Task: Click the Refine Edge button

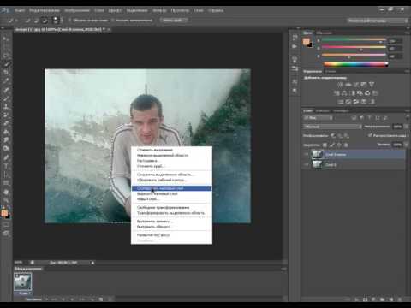Action: pyautogui.click(x=173, y=21)
